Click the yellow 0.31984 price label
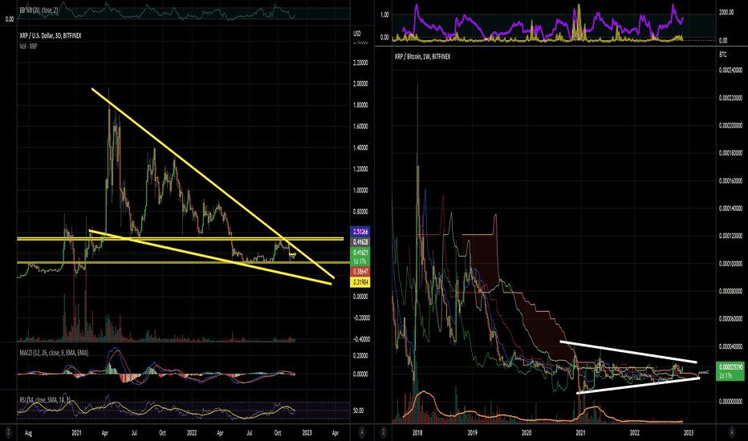This screenshot has width=748, height=441. 360,282
